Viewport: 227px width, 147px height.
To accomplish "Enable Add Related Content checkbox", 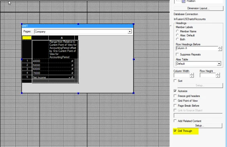I will point(175,121).
